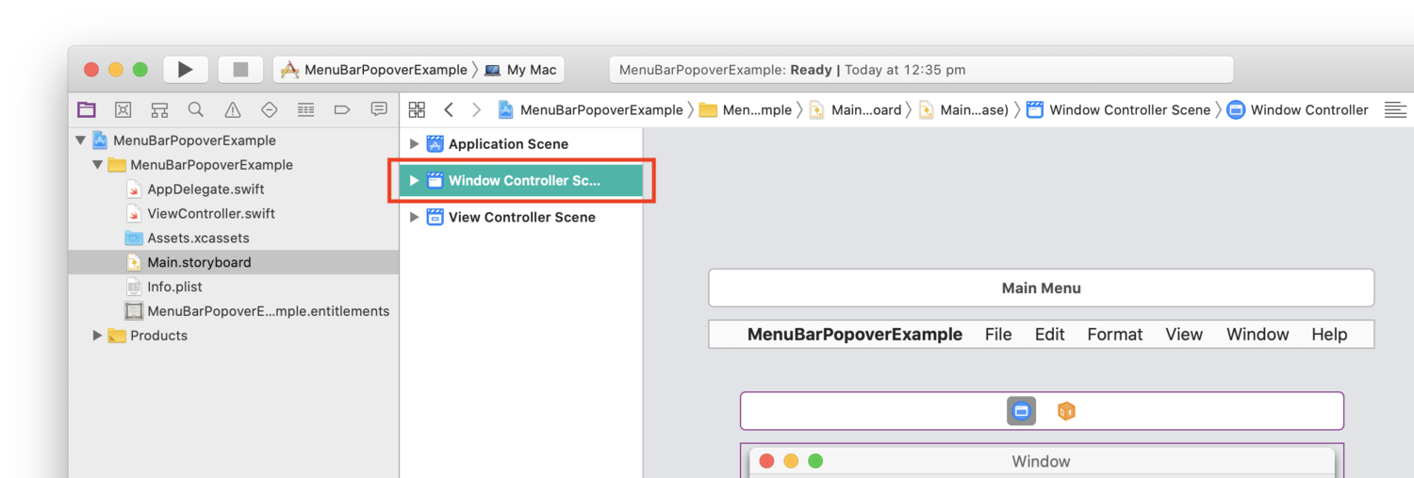Viewport: 1414px width, 478px height.
Task: Open the Breakpoint navigator icon
Action: [x=342, y=109]
